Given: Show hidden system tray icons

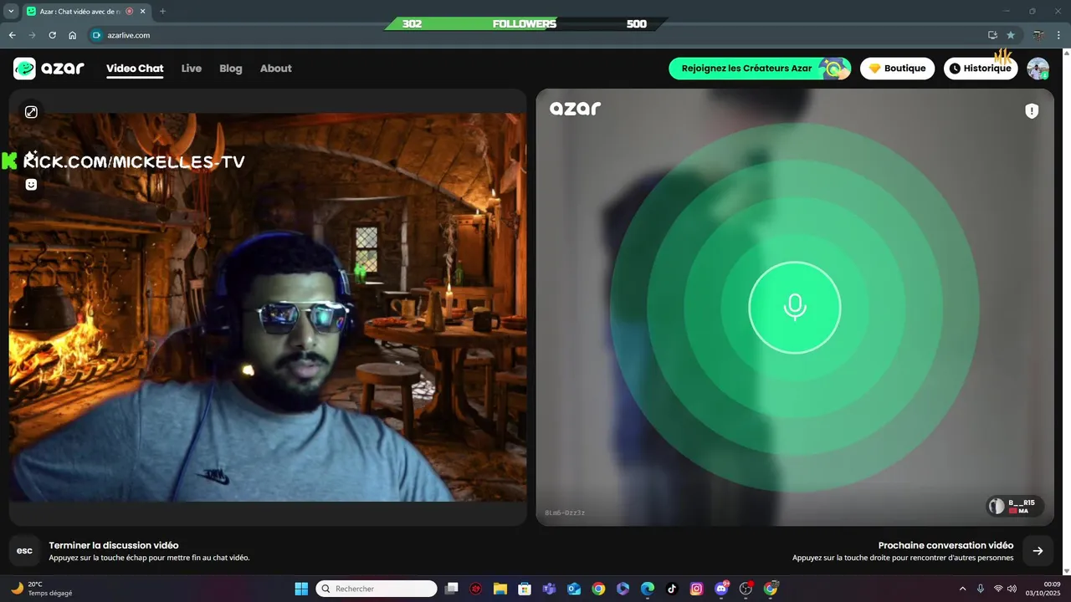Looking at the screenshot, I should pyautogui.click(x=962, y=589).
